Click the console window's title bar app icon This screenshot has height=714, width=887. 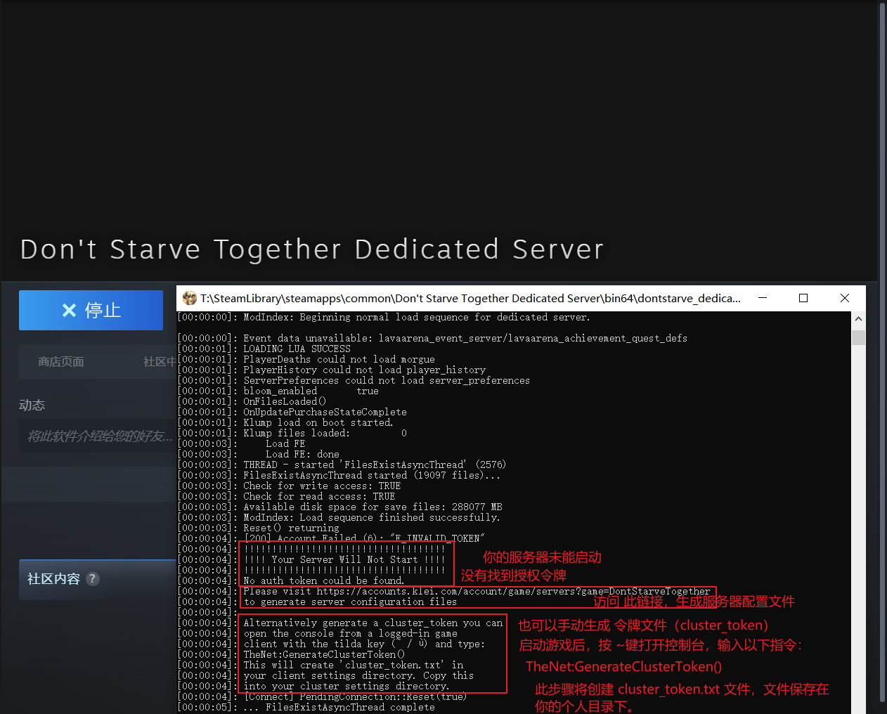coord(189,298)
